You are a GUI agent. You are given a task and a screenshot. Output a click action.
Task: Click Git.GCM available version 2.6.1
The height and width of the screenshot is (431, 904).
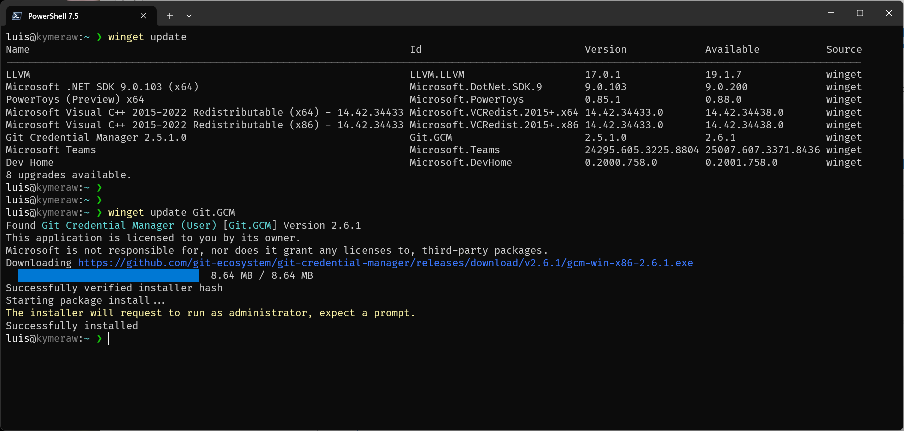720,137
